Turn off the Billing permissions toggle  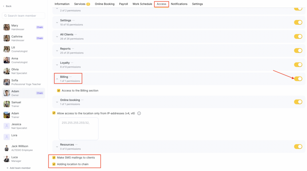pos(298,79)
